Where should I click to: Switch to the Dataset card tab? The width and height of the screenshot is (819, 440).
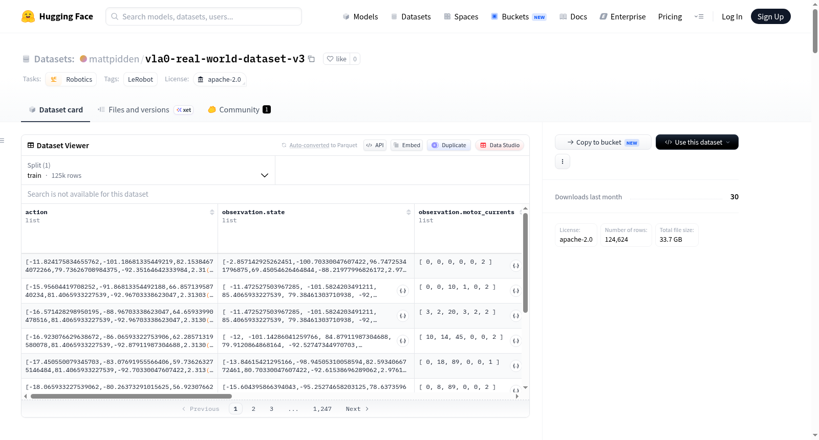coord(56,109)
